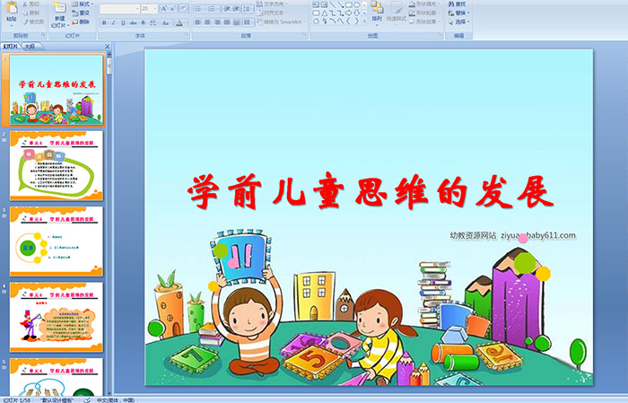The image size is (628, 403).
Task: Open the Quick Styles (快速样式) gallery
Action: (x=397, y=13)
